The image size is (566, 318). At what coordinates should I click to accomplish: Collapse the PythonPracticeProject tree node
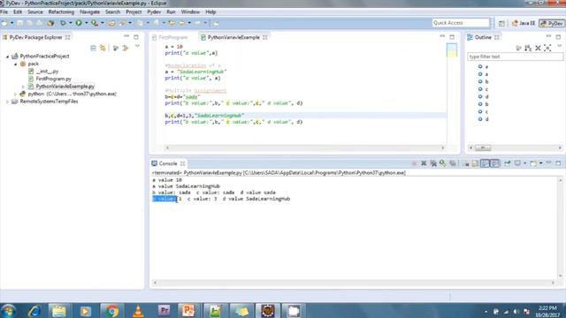[x=7, y=57]
